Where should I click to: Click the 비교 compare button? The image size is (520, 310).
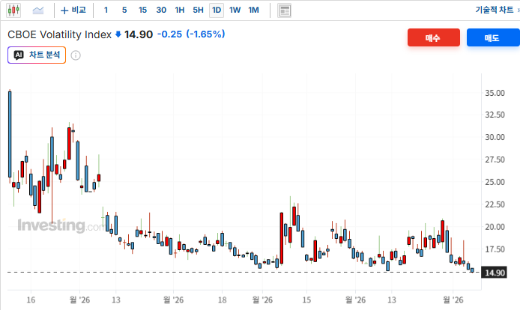[x=73, y=10]
